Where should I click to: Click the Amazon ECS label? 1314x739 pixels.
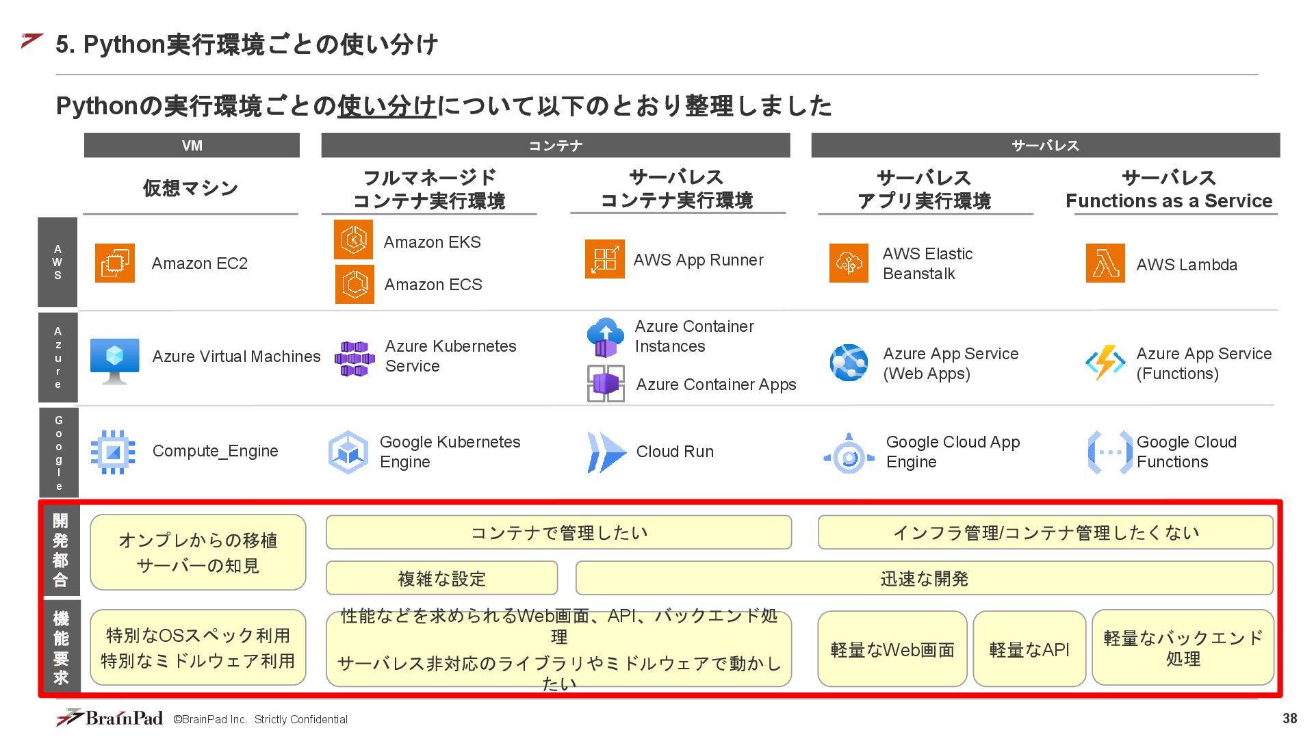pos(433,285)
